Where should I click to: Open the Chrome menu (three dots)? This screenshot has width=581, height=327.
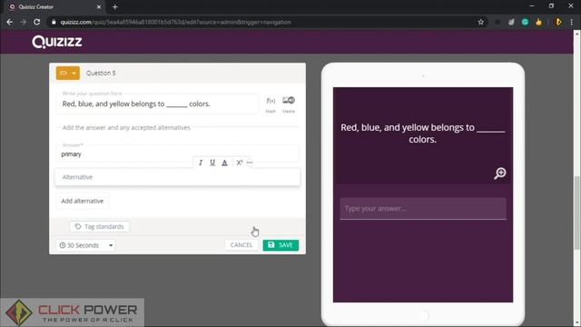tap(572, 22)
